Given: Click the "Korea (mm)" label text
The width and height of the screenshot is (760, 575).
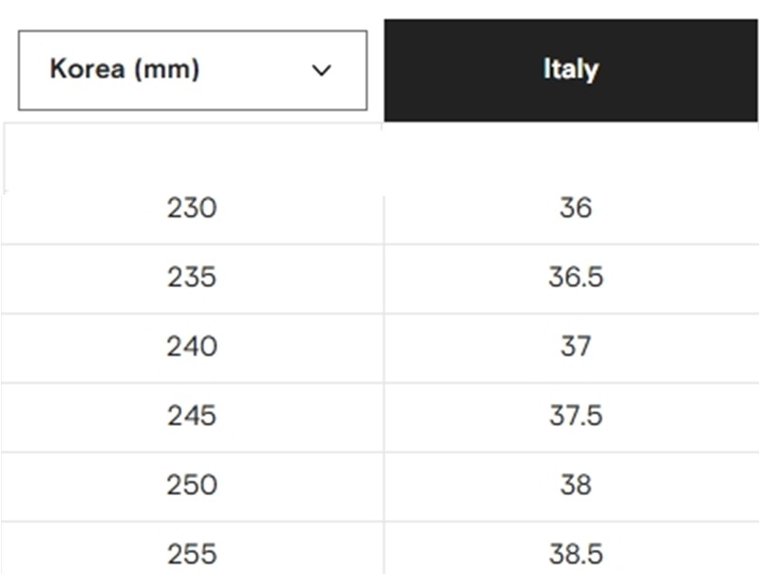Looking at the screenshot, I should tap(124, 69).
